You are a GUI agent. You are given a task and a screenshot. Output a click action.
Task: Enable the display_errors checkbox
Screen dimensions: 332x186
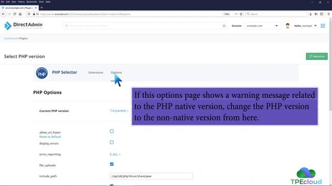tap(112, 143)
